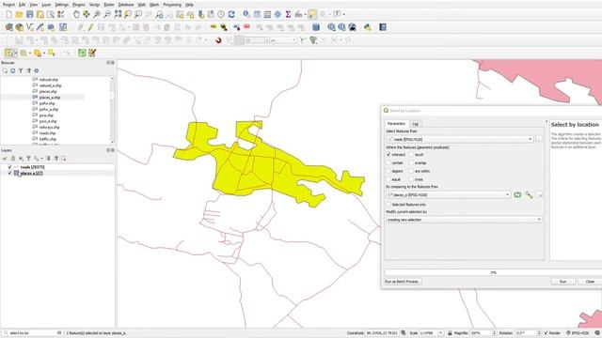Viewport: 602px width, 338px height.
Task: Click the Filter Browser funnel icon
Action: point(21,71)
